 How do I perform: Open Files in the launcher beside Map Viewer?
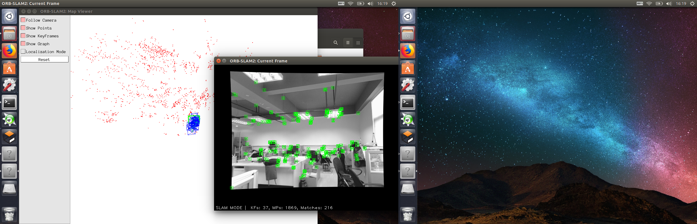click(9, 33)
